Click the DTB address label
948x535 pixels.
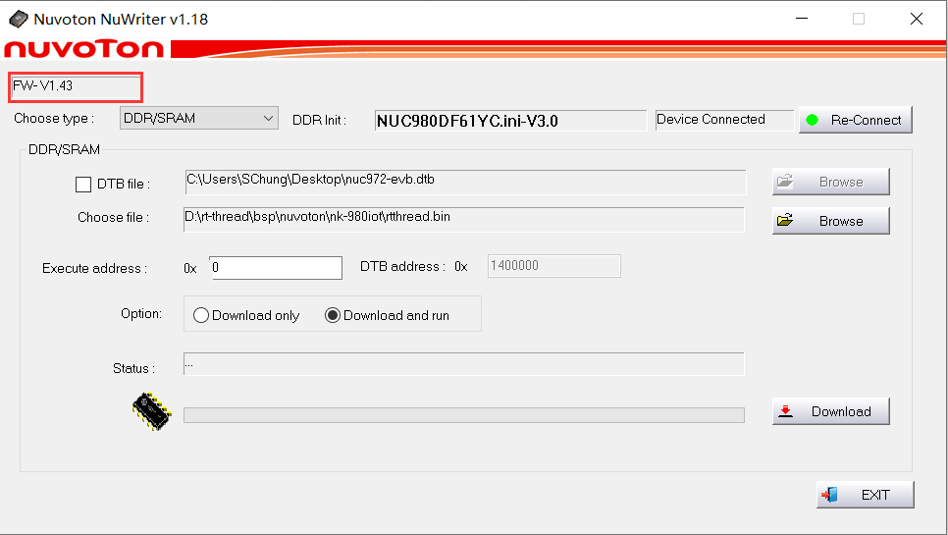[402, 267]
